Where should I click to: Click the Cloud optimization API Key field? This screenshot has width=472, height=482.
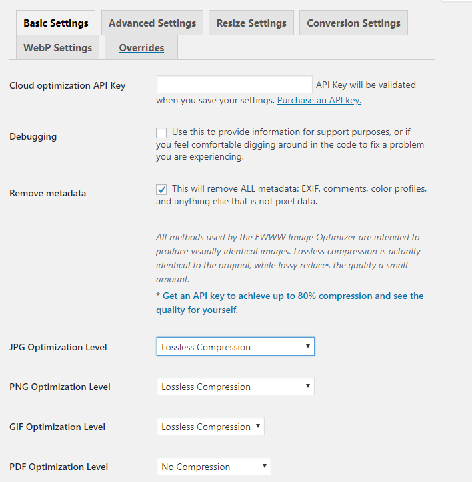coord(234,85)
